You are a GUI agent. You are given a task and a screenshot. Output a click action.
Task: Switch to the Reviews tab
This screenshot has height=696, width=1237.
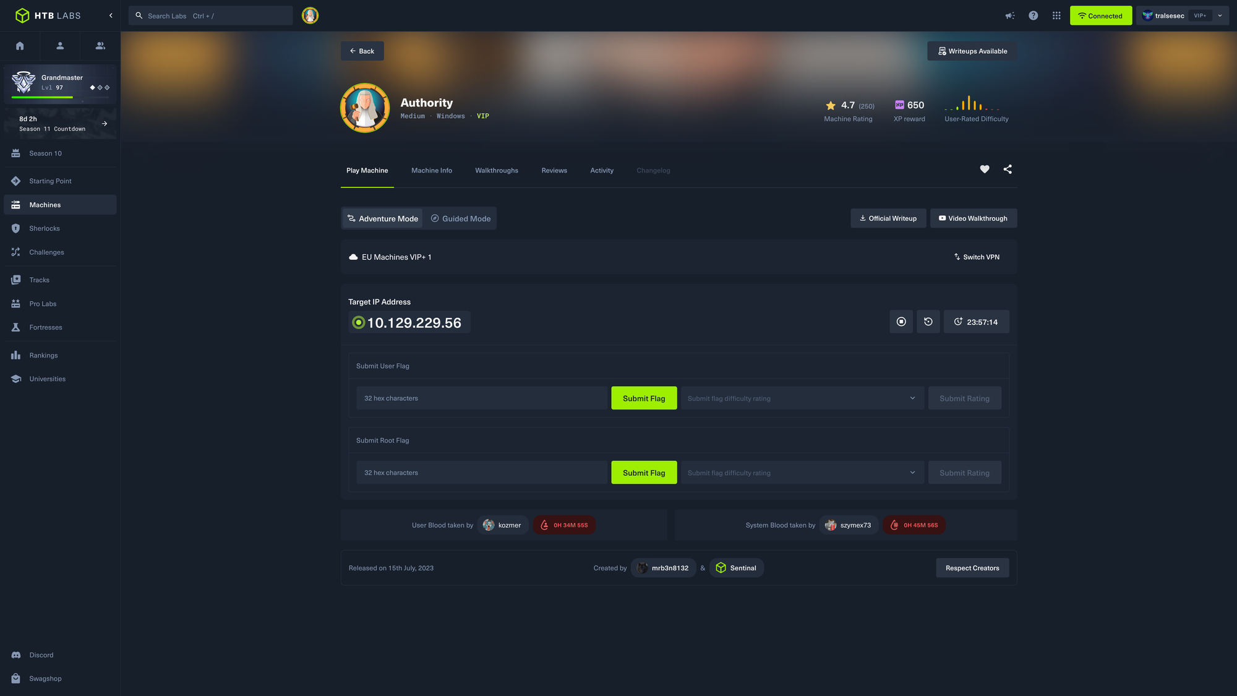click(x=554, y=171)
